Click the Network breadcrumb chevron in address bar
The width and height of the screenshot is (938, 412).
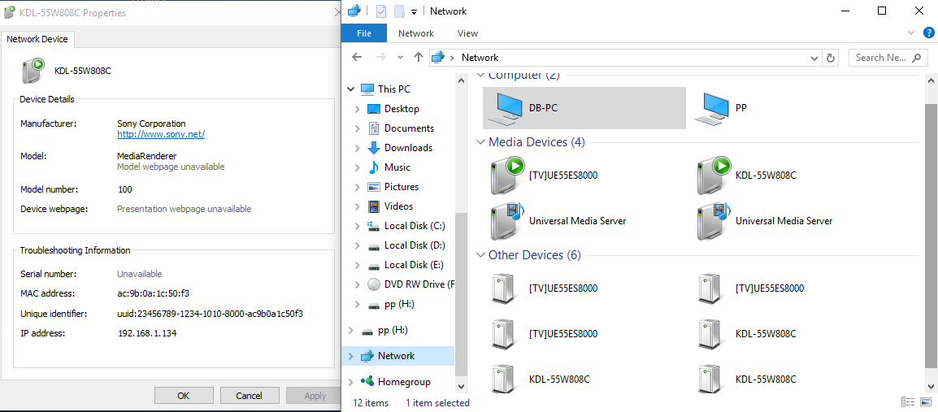click(x=452, y=58)
